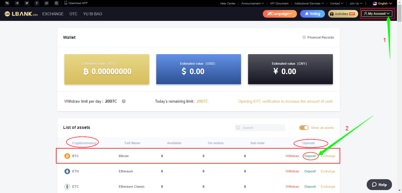Click the Estimated value (BTC) card
402x193 pixels.
(107, 69)
